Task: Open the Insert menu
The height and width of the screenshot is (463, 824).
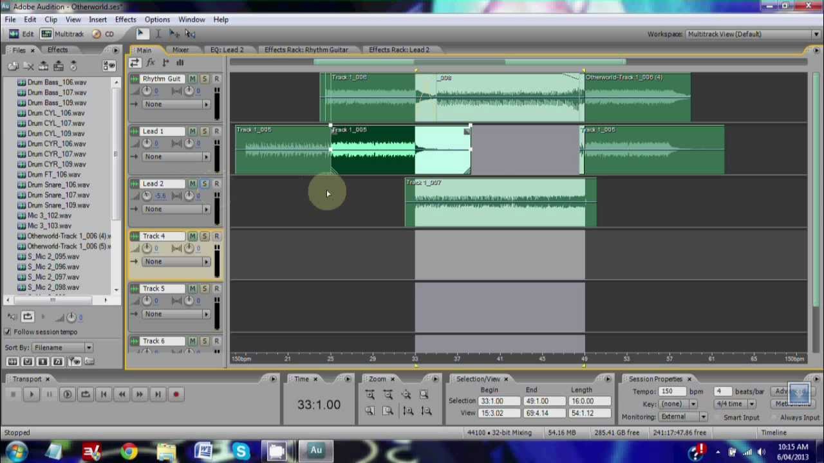Action: pos(98,19)
